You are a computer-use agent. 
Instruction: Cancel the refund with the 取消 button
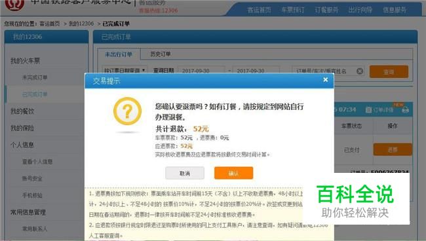[185, 173]
